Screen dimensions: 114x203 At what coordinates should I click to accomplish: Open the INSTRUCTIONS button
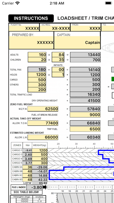(31, 18)
